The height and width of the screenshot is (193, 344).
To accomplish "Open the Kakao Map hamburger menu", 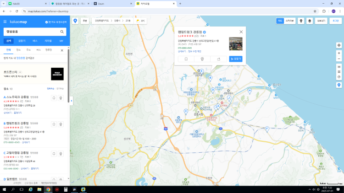I will click(x=5, y=21).
